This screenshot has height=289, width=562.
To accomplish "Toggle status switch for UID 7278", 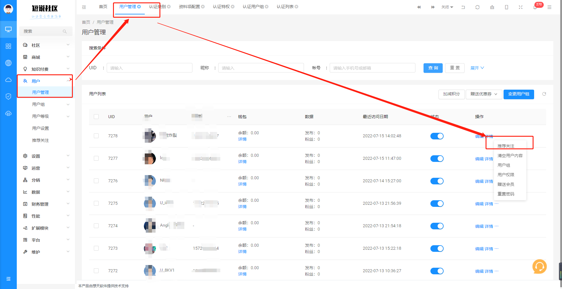I will coord(437,136).
